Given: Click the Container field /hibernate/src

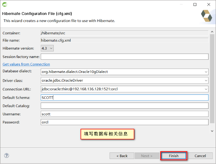Looking at the screenshot, I should [125, 33].
